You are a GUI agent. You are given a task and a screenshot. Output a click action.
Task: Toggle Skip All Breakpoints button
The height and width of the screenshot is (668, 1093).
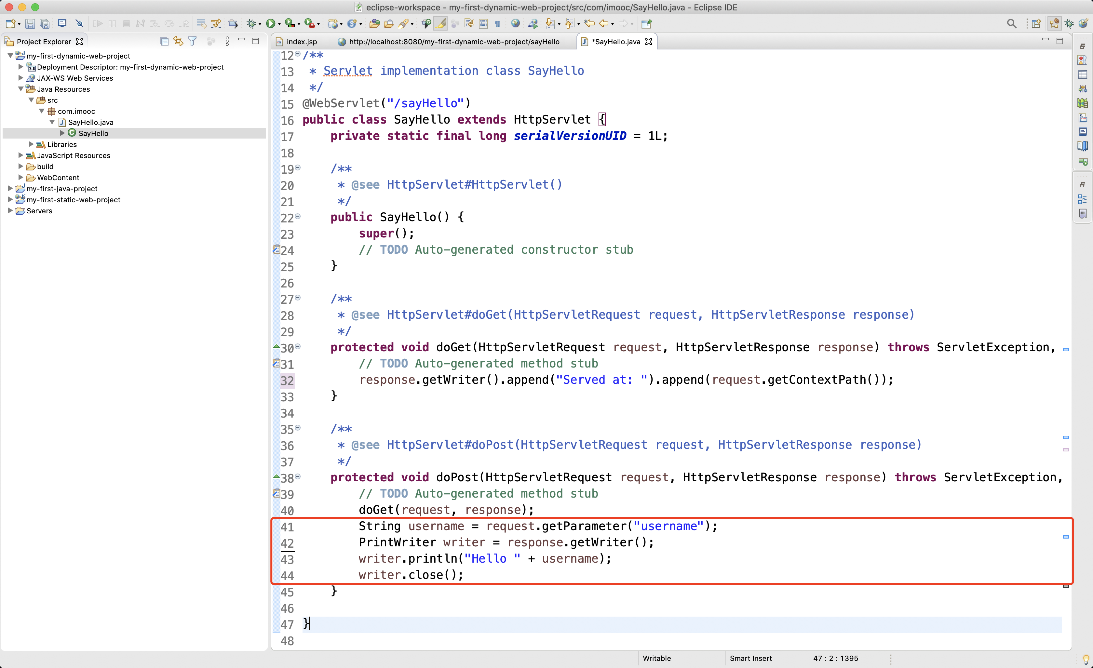click(79, 23)
